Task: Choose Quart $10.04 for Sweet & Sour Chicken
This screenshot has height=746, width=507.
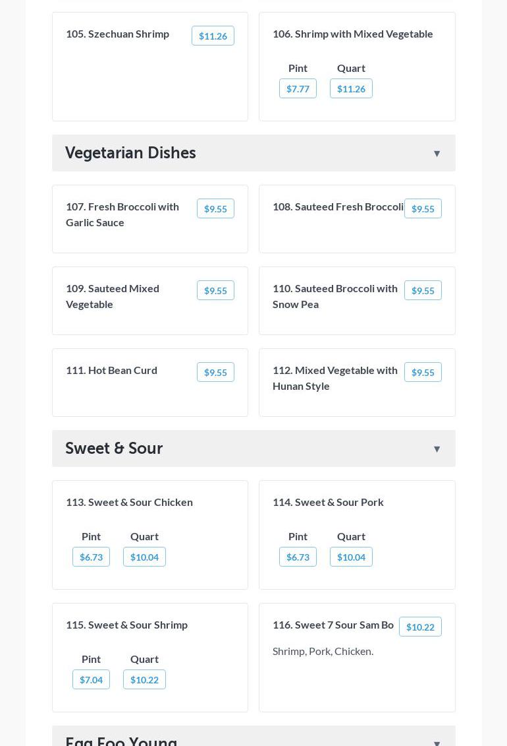Action: point(144,557)
